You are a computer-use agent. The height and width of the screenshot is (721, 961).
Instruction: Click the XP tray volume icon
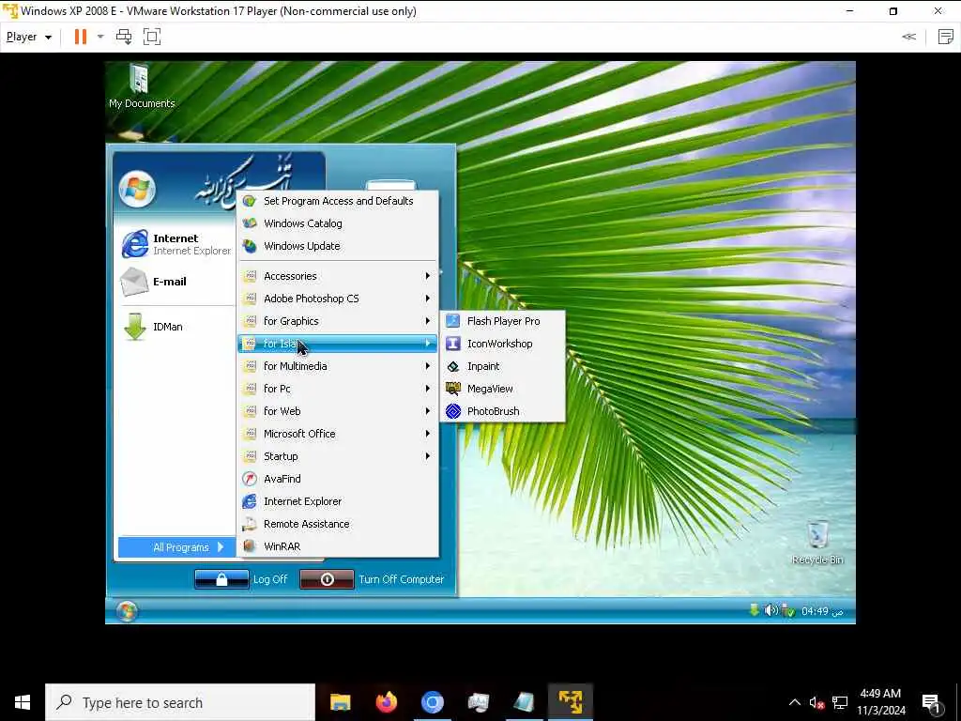[771, 610]
